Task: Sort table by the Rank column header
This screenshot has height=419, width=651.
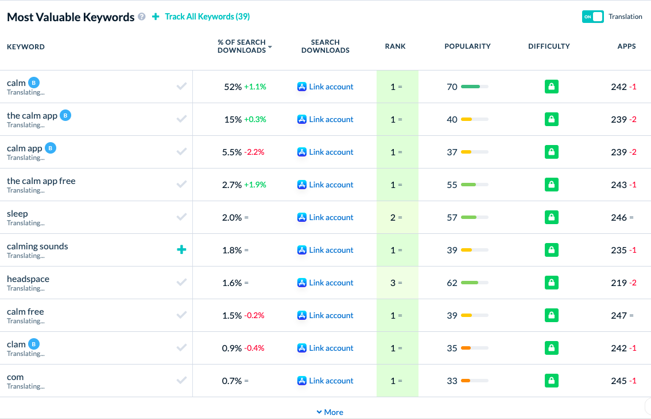Action: pos(395,46)
